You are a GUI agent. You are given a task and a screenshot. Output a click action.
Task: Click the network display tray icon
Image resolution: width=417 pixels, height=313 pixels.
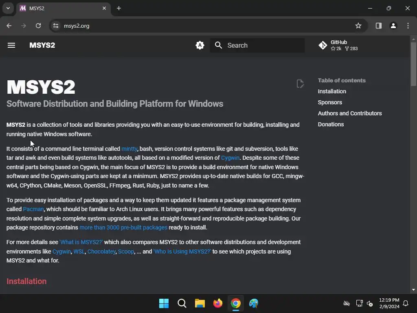tap(359, 303)
